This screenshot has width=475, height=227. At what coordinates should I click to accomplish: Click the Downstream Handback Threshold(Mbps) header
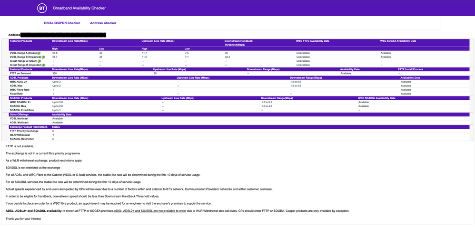(239, 42)
